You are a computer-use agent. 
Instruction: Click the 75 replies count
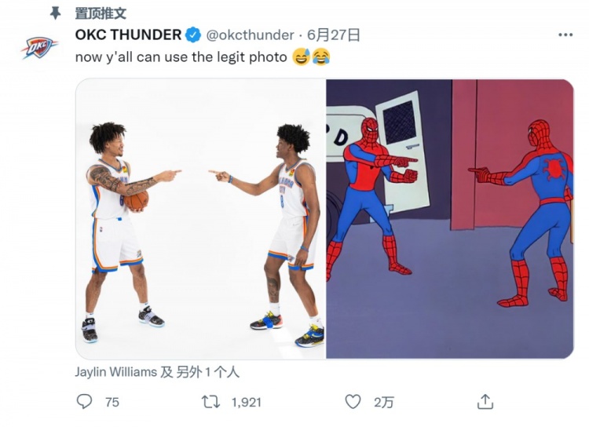(x=112, y=402)
